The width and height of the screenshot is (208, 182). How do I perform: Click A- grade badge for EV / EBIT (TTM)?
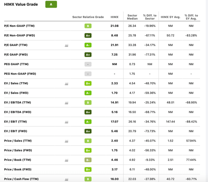coord(88,122)
